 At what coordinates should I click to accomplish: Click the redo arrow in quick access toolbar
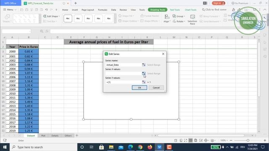(51, 10)
